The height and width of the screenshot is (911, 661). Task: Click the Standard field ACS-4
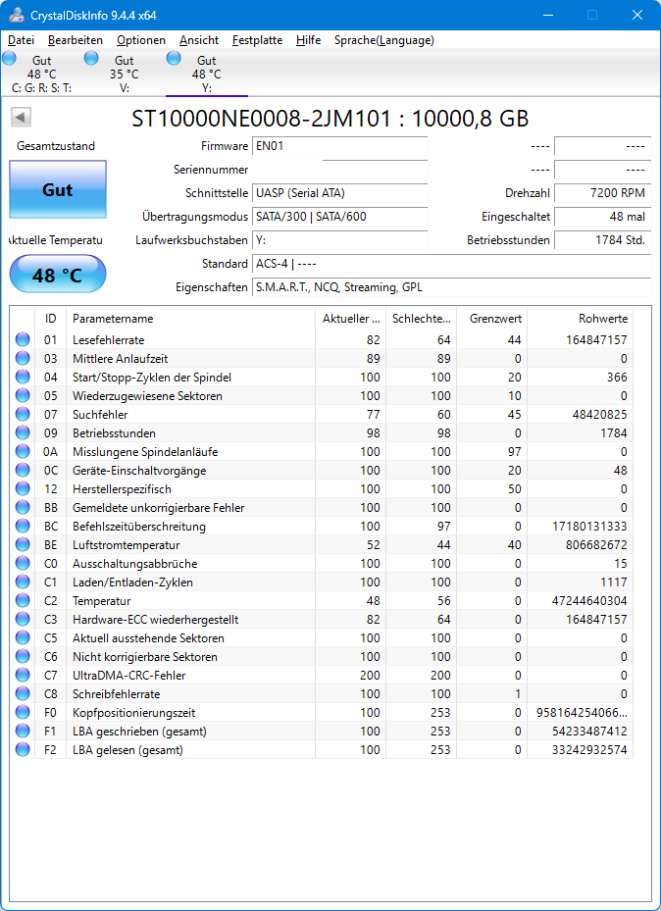click(x=451, y=264)
